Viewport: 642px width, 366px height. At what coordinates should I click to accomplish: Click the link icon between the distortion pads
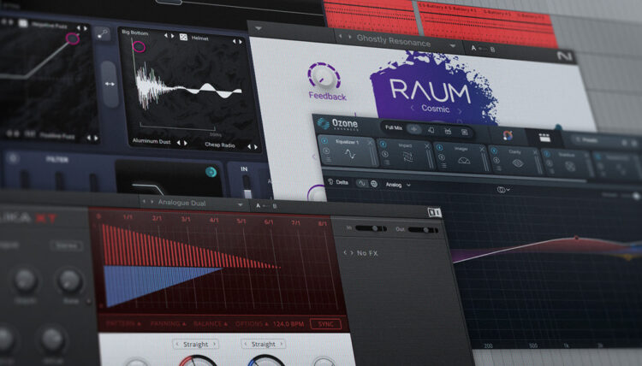(x=103, y=34)
